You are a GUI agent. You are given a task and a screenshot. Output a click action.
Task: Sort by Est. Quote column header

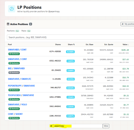point(109,44)
